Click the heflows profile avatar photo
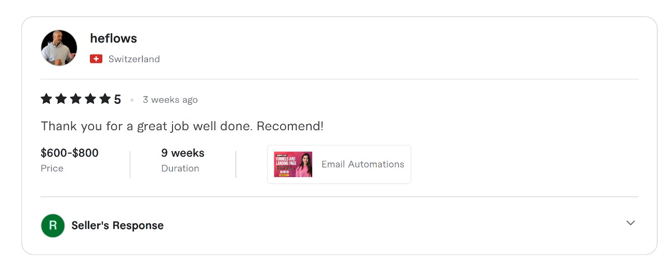 tap(59, 48)
